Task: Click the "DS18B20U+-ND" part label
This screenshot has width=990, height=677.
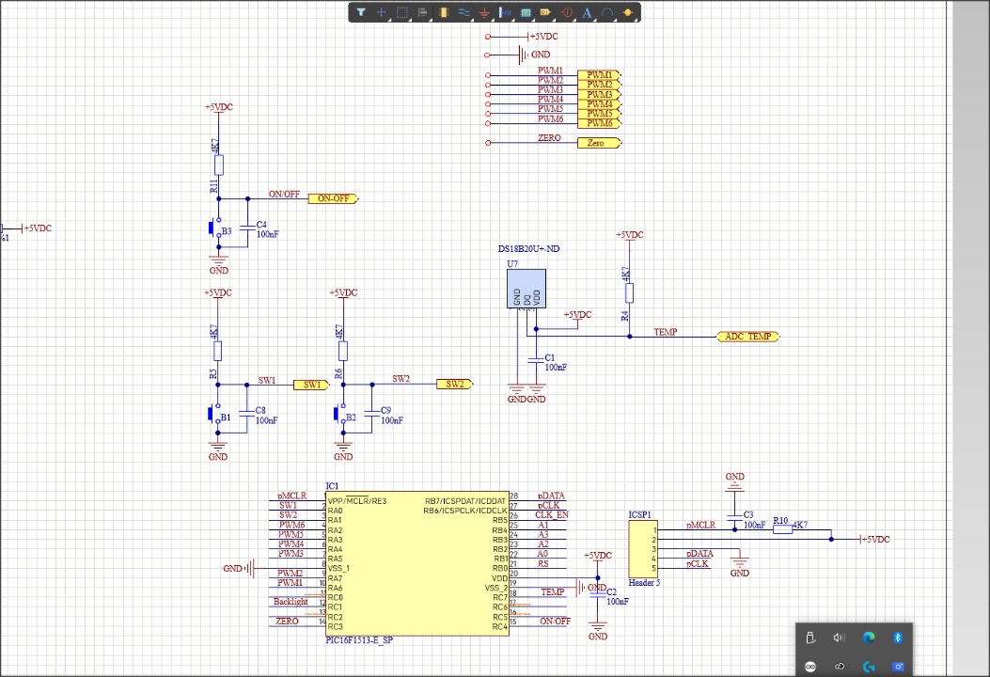Action: tap(528, 249)
